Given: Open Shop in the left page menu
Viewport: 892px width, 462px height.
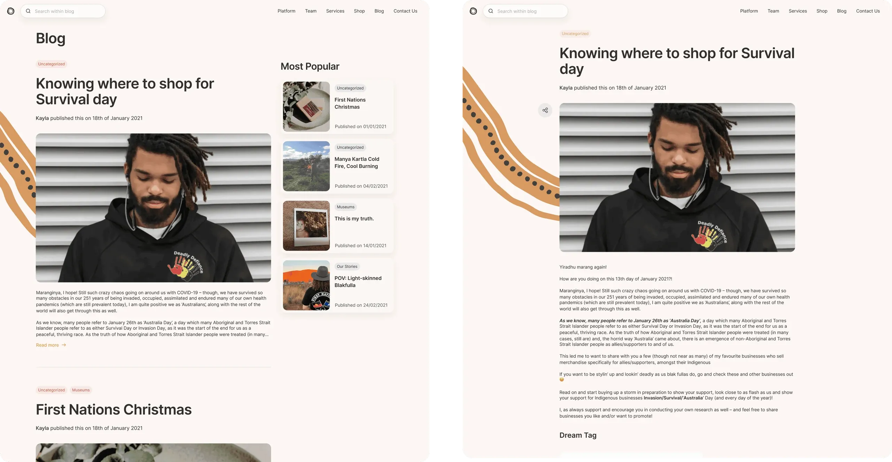Looking at the screenshot, I should pyautogui.click(x=359, y=11).
